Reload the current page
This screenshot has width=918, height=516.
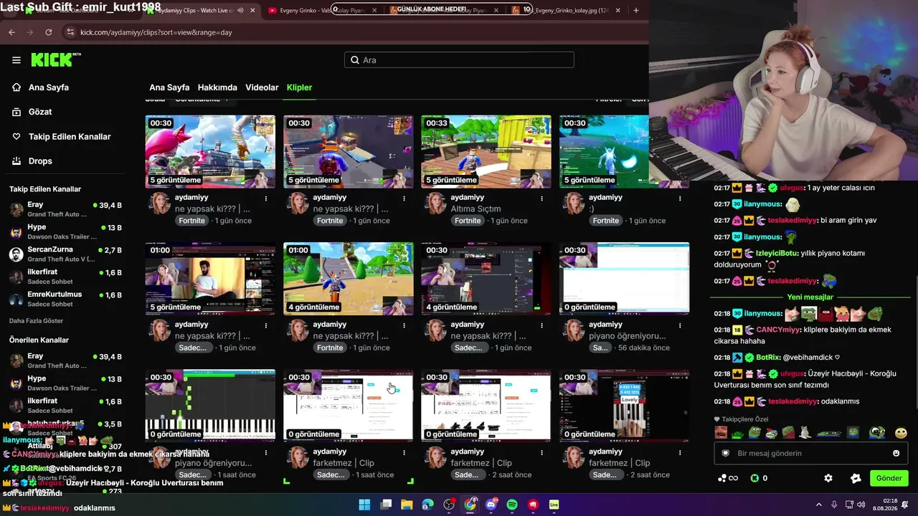48,32
